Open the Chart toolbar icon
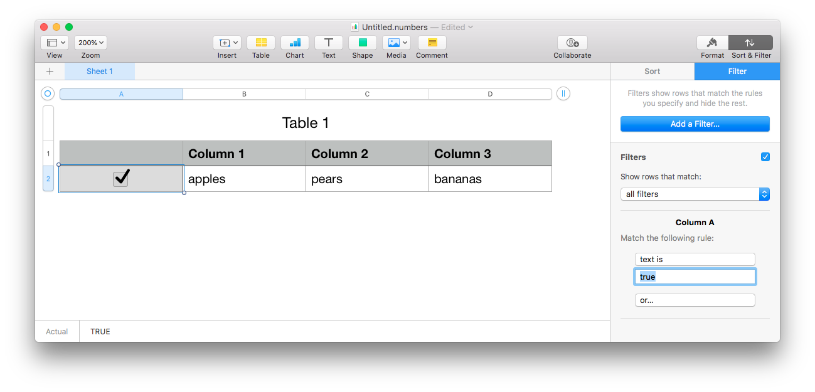 tap(295, 43)
